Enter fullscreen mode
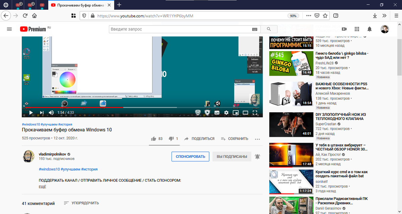 [x=255, y=113]
